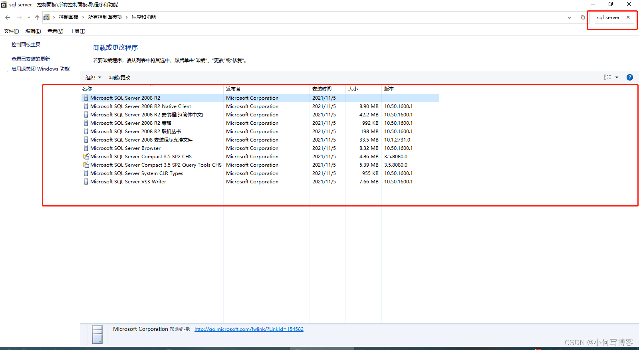Open the 工具(T) menu
639x350 pixels.
[77, 31]
